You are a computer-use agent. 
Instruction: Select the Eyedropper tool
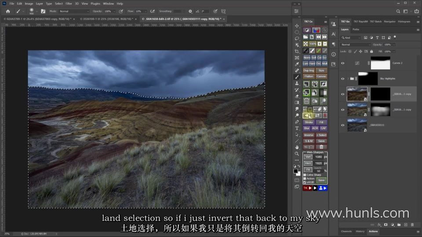tap(297, 64)
